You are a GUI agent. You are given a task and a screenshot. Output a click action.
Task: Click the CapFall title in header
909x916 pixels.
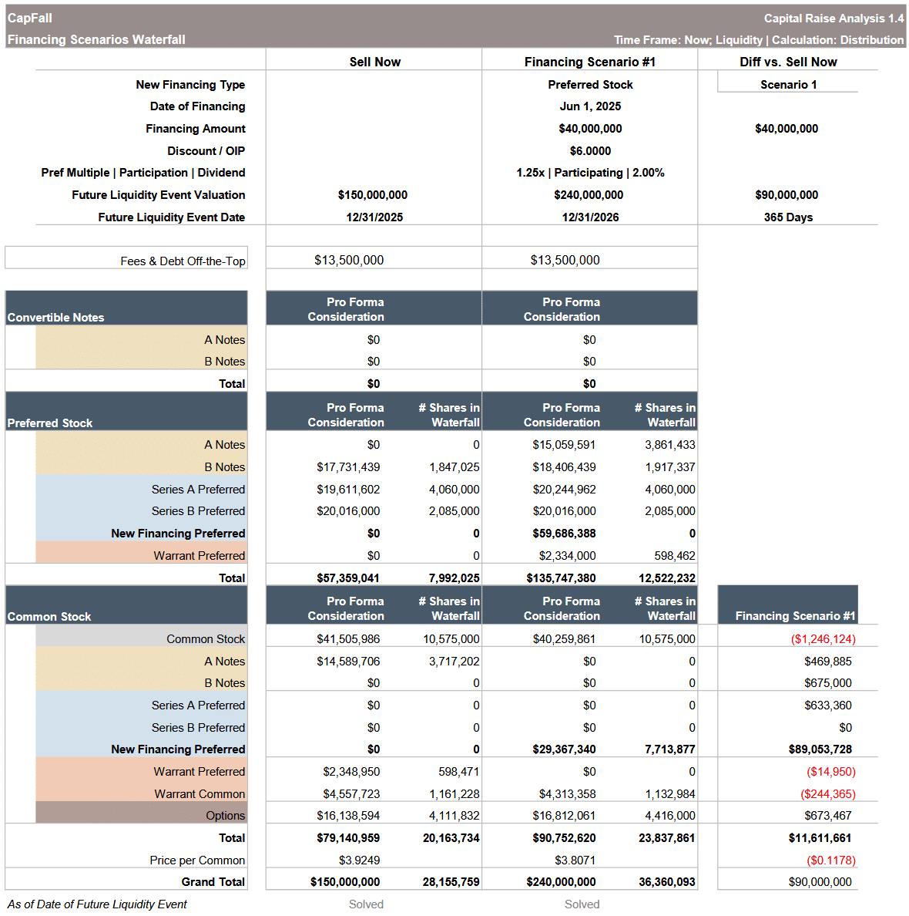30,18
